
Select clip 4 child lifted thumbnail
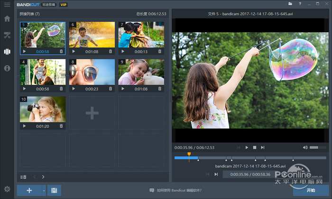coord(43,72)
